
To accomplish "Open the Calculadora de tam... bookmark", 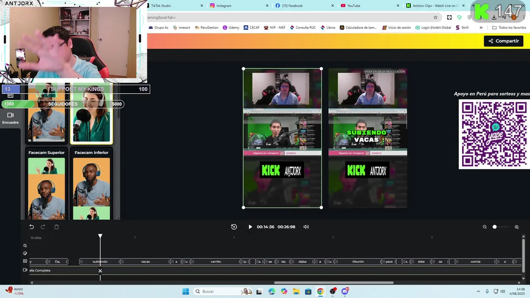I will coord(358,28).
